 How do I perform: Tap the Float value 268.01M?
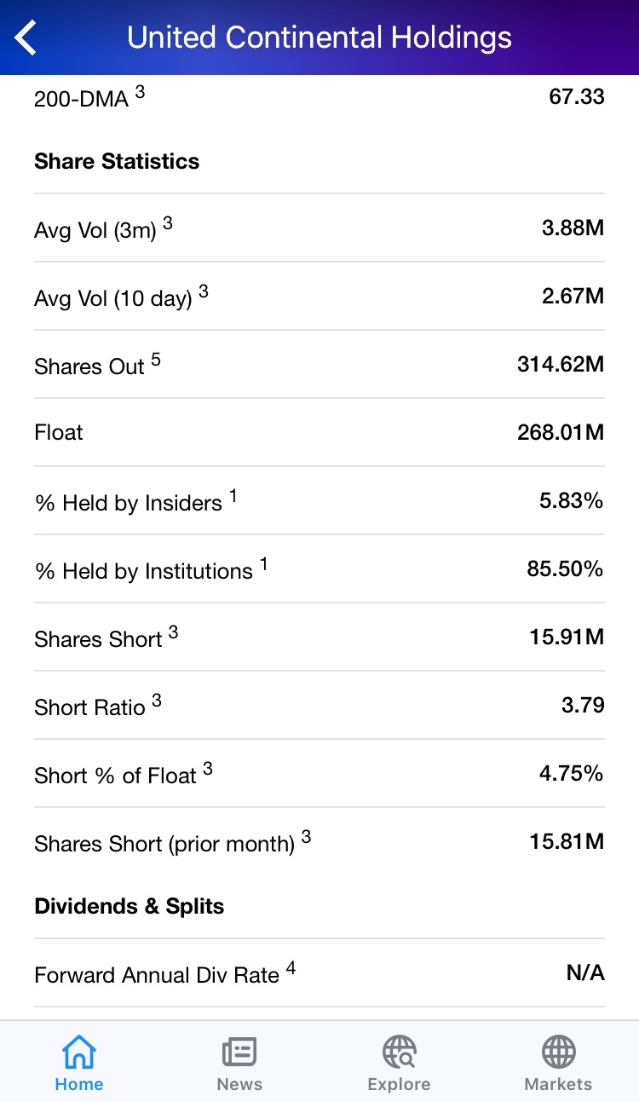coord(560,432)
